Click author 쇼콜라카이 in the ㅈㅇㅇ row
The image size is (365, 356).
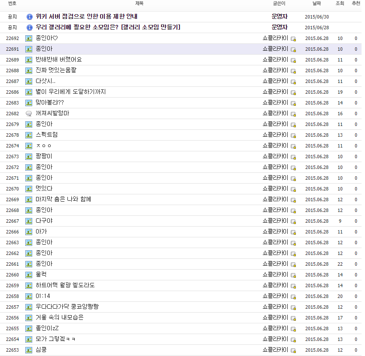275,145
